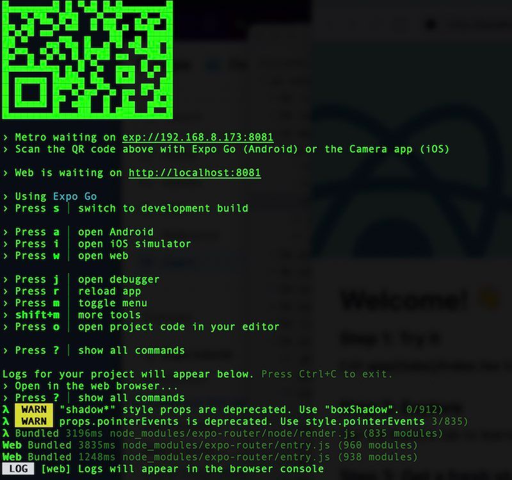Click the Press m toggle menu line
Screen dimensions: 512x480
[83, 302]
